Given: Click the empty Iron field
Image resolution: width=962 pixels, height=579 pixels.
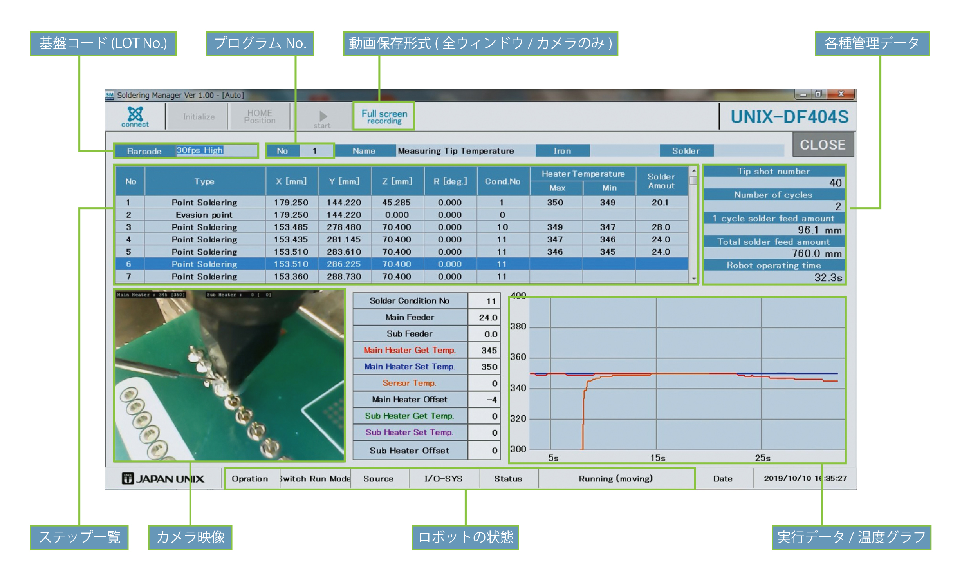Looking at the screenshot, I should click(624, 151).
